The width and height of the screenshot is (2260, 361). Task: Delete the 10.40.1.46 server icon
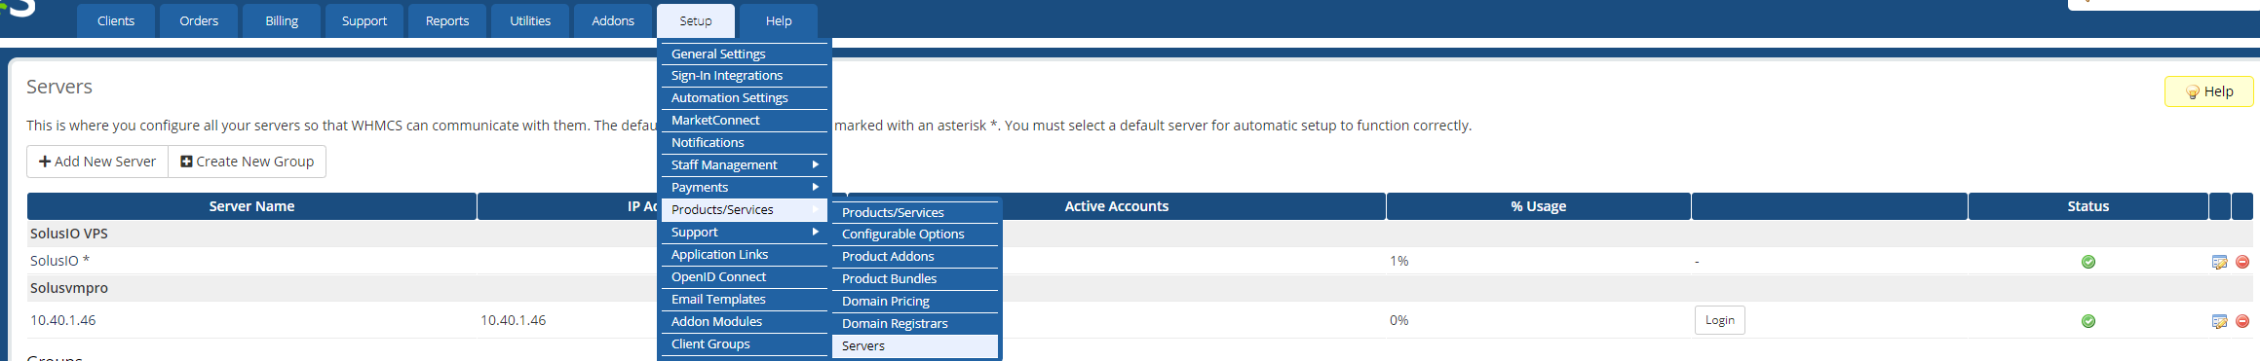tap(2242, 321)
